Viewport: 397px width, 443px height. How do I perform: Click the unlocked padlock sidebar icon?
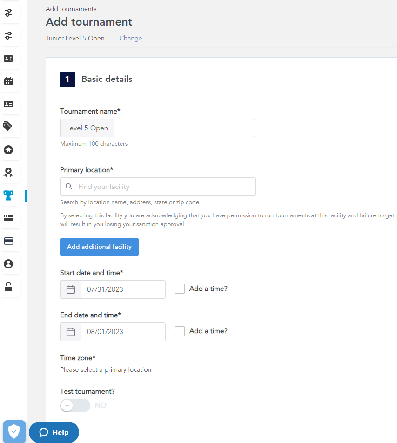coord(8,287)
